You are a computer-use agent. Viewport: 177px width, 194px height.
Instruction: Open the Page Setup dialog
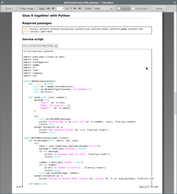28,8
